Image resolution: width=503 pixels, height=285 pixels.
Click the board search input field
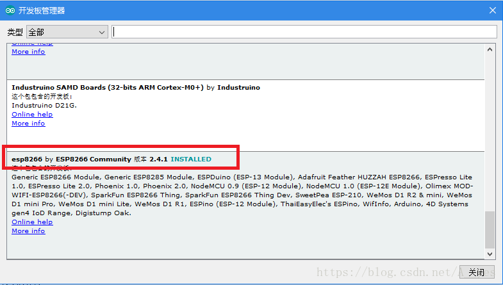tap(304, 32)
